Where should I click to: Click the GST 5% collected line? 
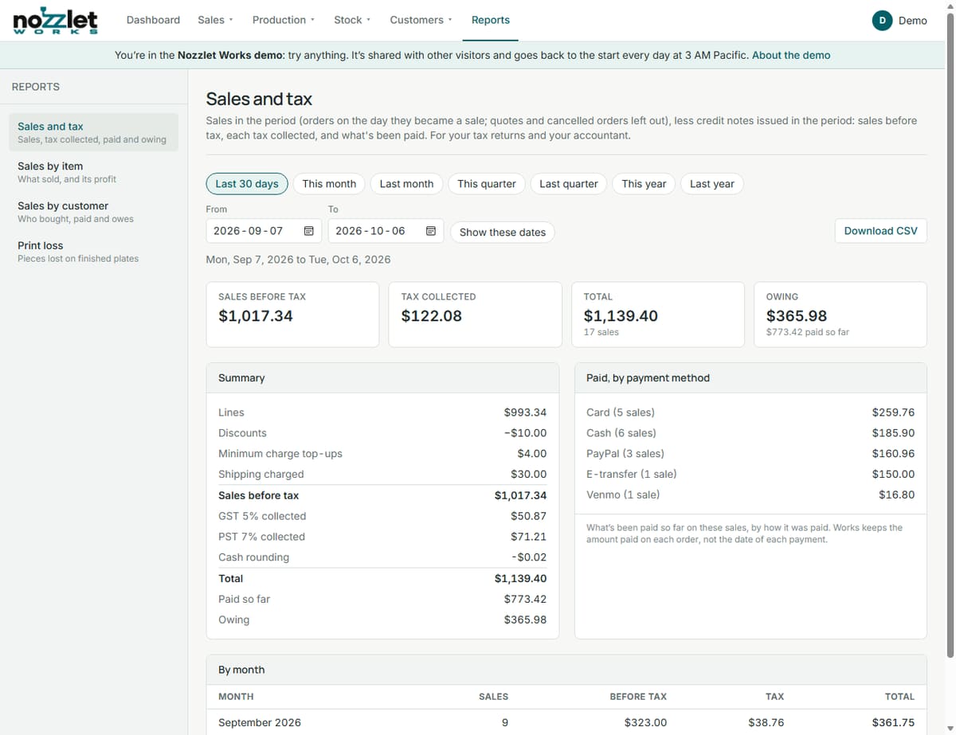tap(382, 516)
